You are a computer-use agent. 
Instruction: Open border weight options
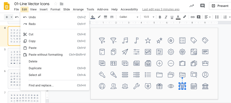point(105,17)
